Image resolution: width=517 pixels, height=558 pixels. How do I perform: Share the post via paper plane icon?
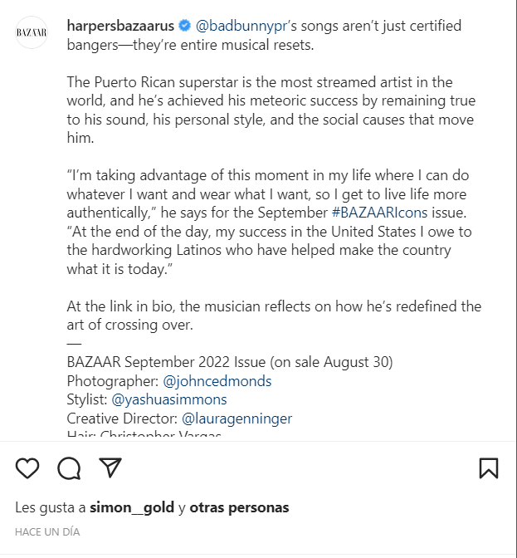click(110, 468)
